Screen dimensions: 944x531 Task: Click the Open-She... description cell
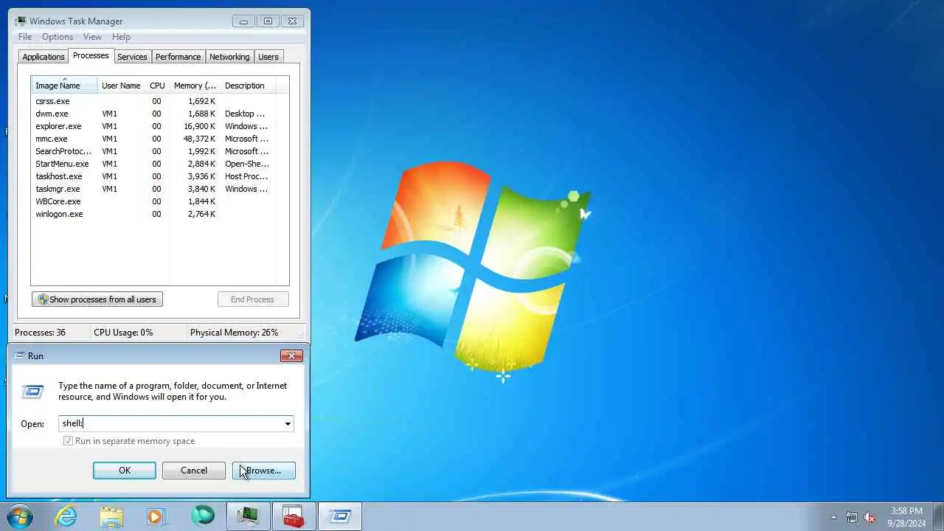(x=247, y=164)
